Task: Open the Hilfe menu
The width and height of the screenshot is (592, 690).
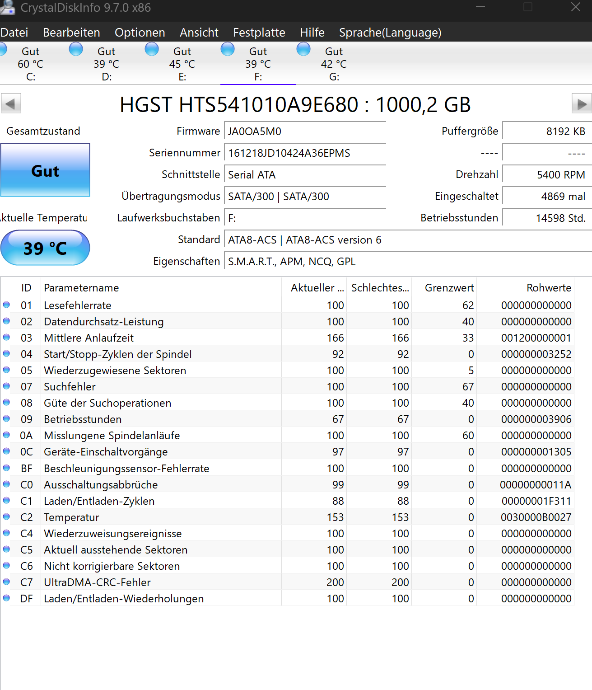Action: pyautogui.click(x=312, y=33)
